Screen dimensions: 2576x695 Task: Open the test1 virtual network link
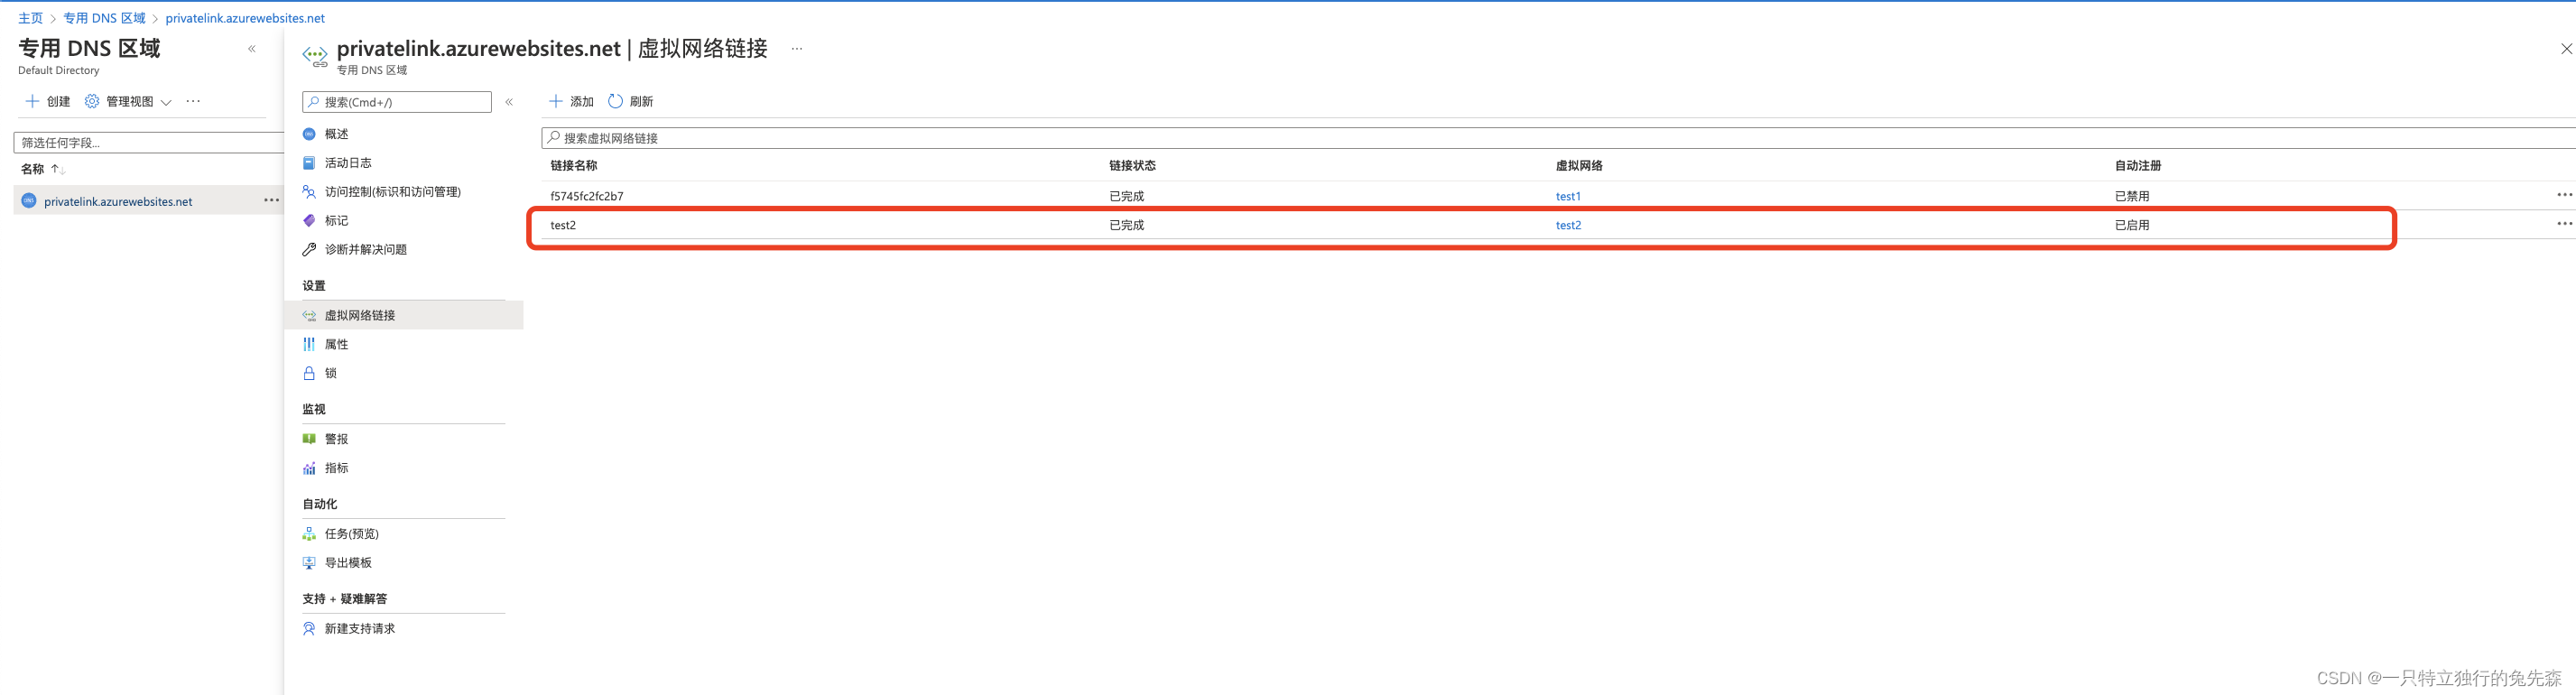(1568, 196)
